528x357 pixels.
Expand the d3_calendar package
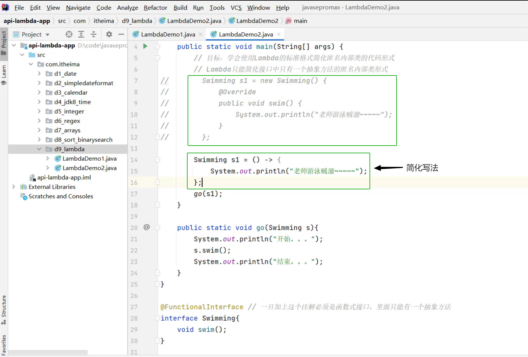39,93
